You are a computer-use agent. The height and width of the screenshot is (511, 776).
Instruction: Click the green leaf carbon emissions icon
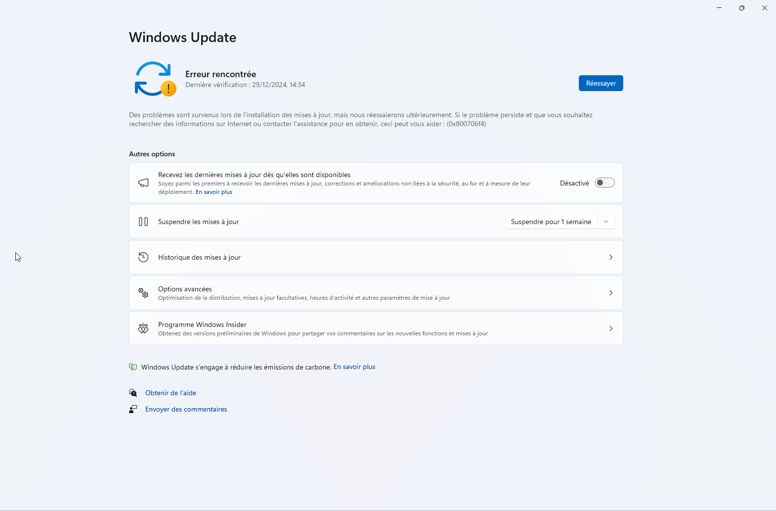pos(133,367)
